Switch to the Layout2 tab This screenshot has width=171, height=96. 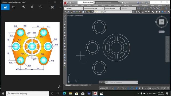coord(84,85)
